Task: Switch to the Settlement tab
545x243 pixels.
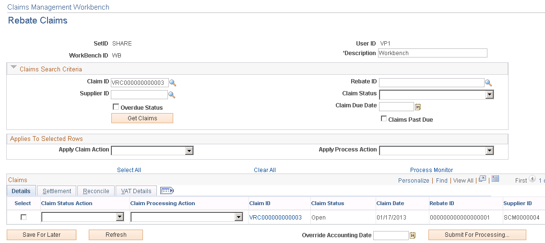Action: coord(57,191)
